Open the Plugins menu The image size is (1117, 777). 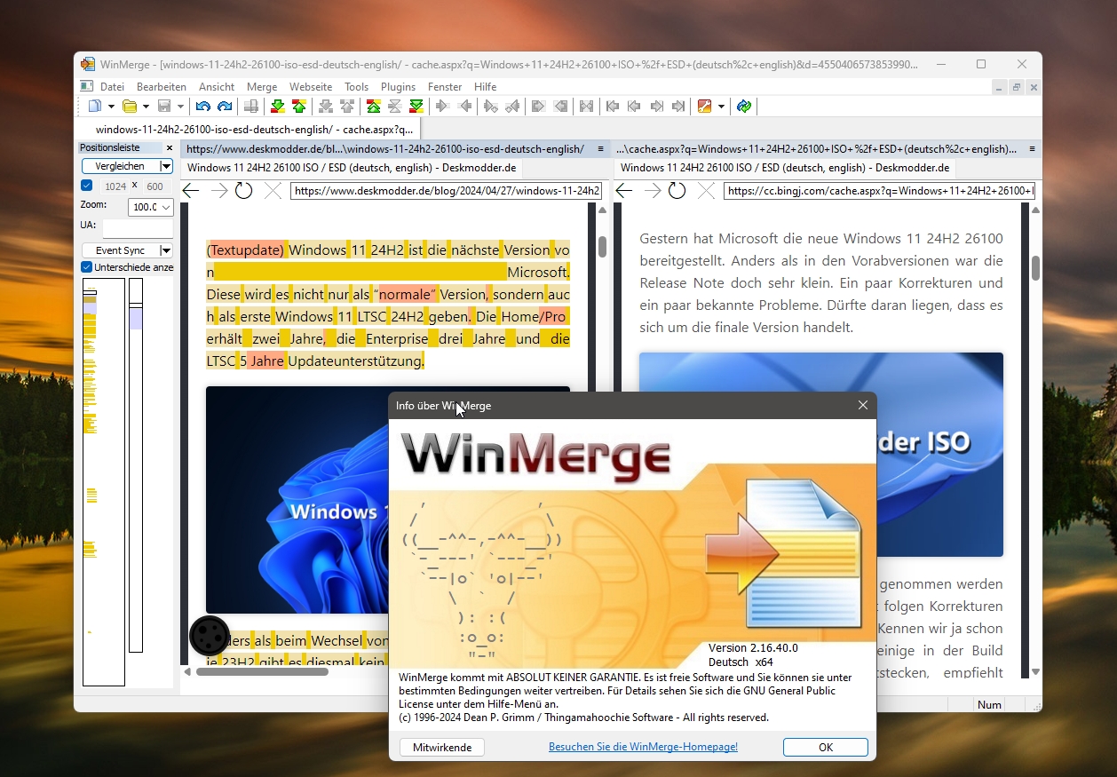tap(399, 87)
